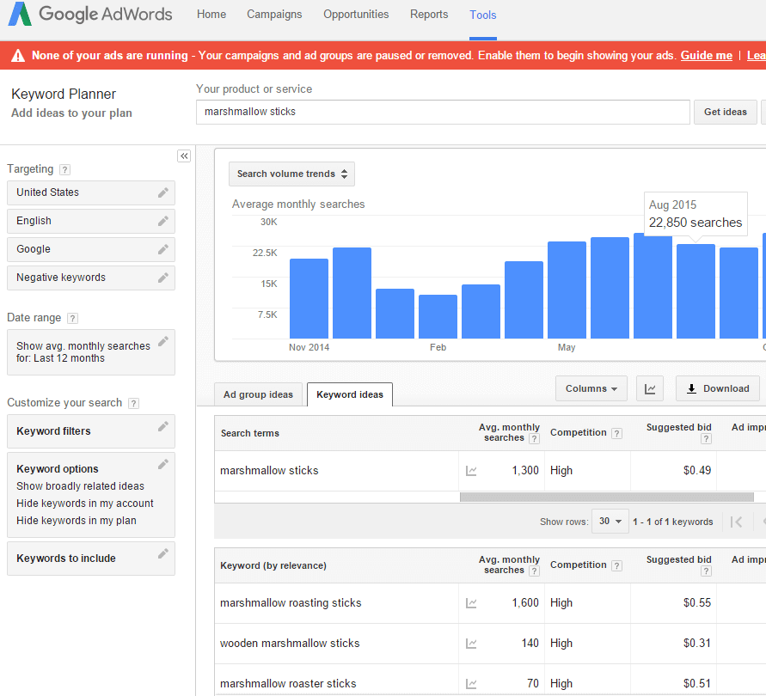
Task: Open the Opportunities menu
Action: coord(356,15)
